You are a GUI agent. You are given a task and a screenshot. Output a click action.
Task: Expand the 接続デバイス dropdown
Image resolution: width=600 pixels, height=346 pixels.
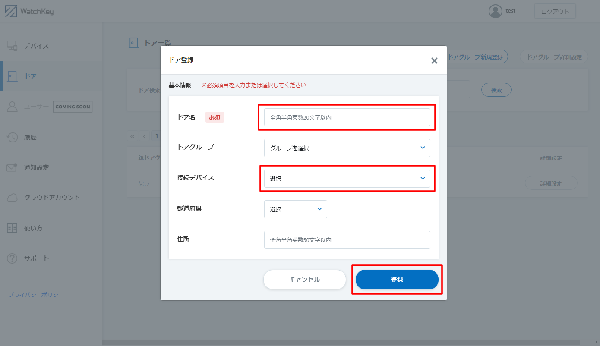(347, 179)
